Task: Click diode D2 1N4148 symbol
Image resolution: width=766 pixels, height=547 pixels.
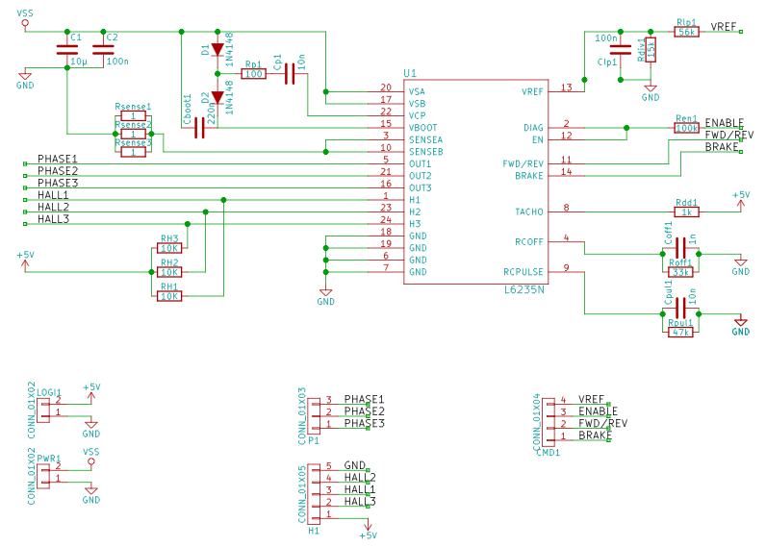Action: tap(217, 98)
